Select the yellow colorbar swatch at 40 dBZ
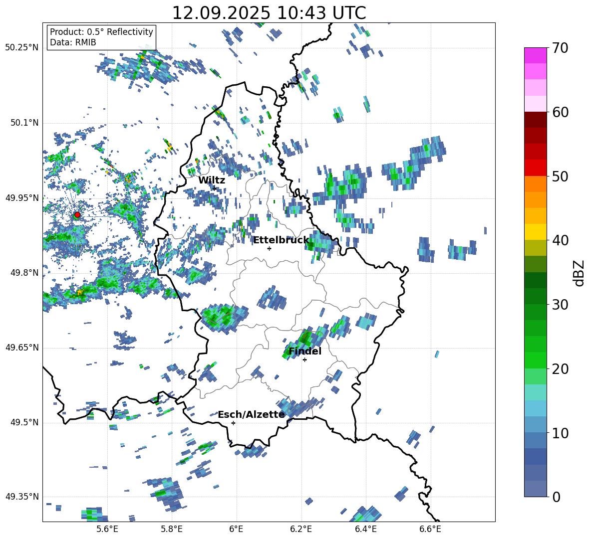The width and height of the screenshot is (591, 539). [x=535, y=232]
